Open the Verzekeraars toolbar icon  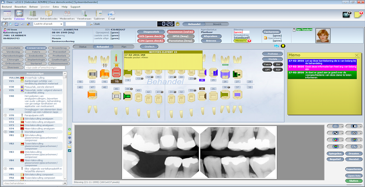pyautogui.click(x=84, y=14)
